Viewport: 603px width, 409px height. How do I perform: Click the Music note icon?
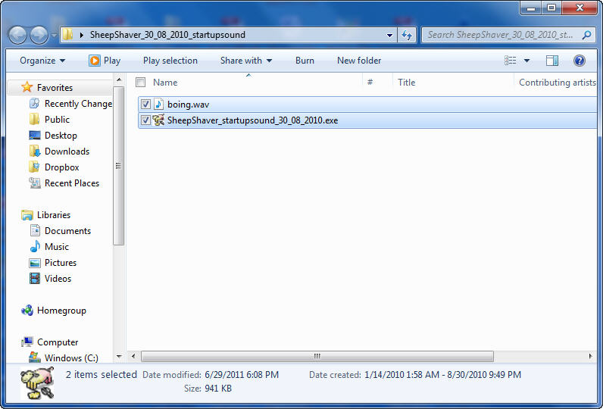pyautogui.click(x=35, y=247)
